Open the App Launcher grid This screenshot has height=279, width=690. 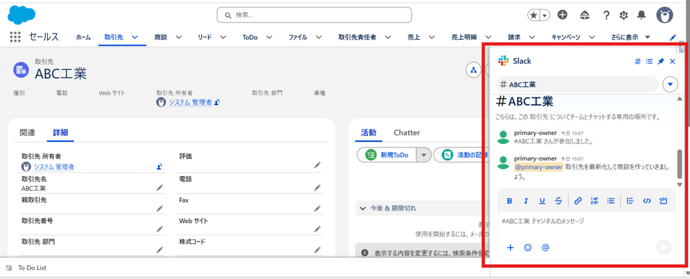[x=16, y=38]
